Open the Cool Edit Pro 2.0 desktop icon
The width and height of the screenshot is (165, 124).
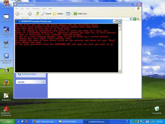6,31
